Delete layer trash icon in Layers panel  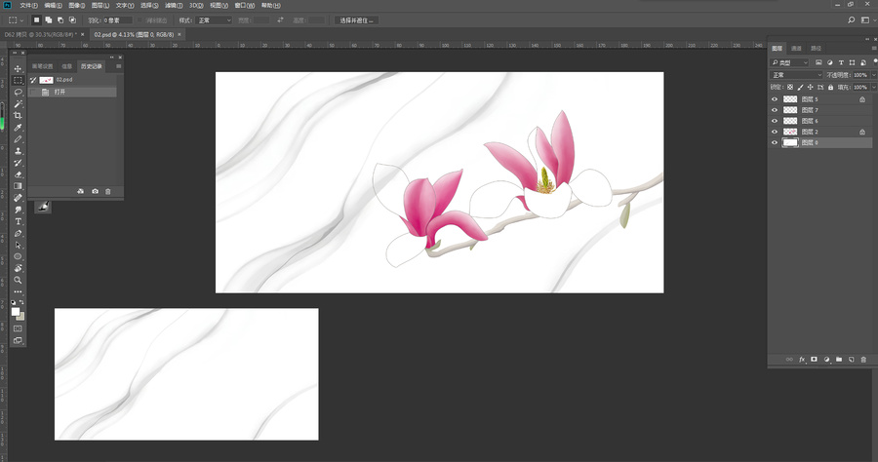pos(863,359)
